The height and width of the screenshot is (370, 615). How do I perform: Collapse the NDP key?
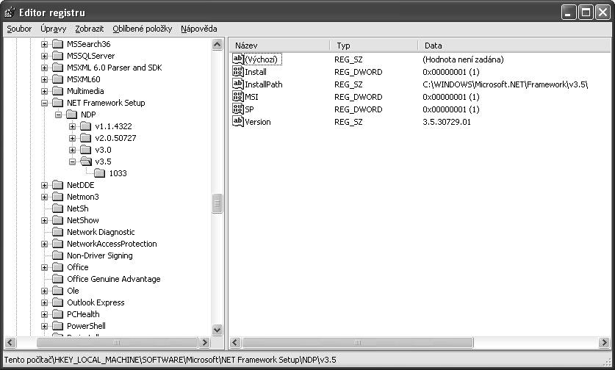[x=59, y=115]
